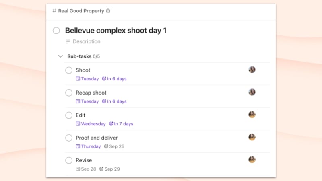Image resolution: width=322 pixels, height=181 pixels.
Task: Click the In 7 days deadline on Edit
Action: click(121, 124)
